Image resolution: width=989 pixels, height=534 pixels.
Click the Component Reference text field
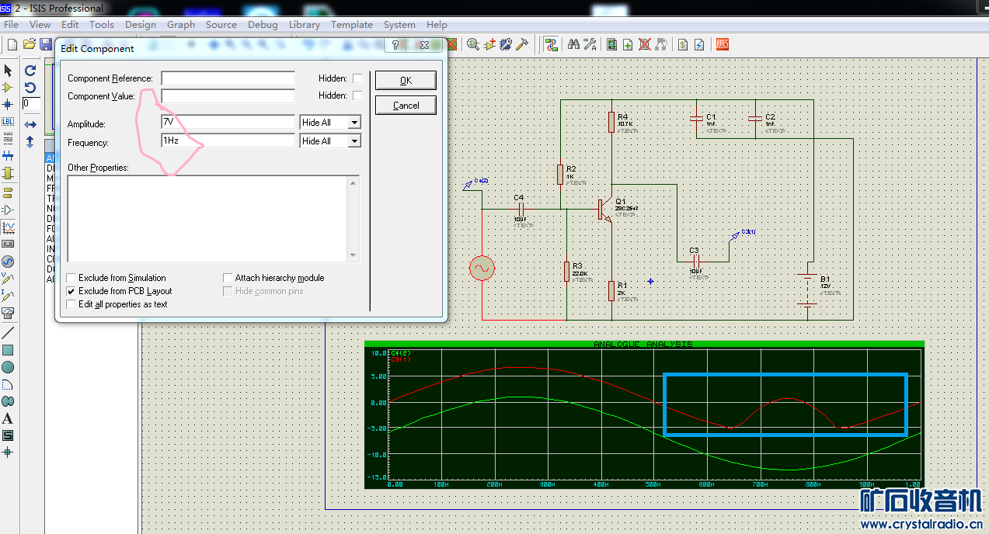[228, 78]
